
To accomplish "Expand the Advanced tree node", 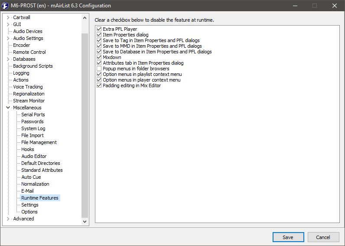I will (8, 219).
